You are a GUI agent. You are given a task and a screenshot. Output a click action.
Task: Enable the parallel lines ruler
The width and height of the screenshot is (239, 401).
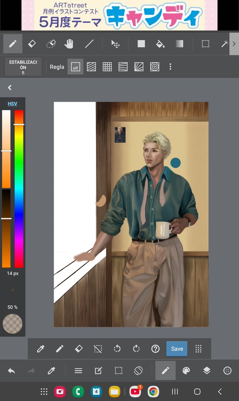click(x=91, y=67)
